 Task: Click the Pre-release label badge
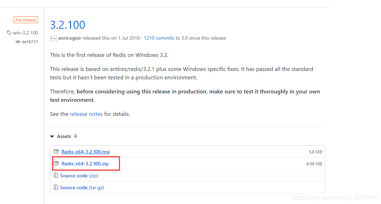tap(26, 20)
